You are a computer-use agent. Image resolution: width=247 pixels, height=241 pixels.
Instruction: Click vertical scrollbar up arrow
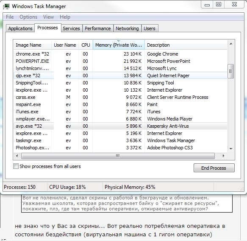[231, 44]
